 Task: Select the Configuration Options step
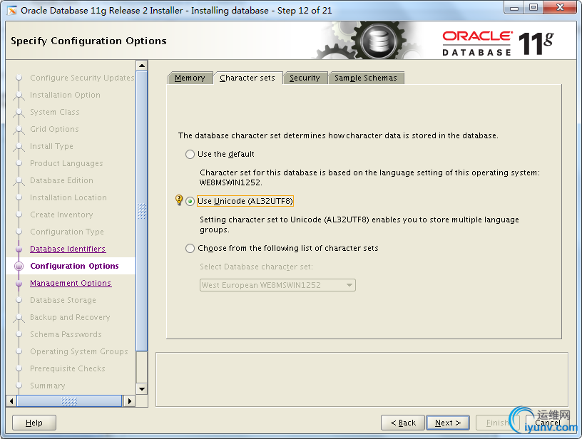[74, 266]
